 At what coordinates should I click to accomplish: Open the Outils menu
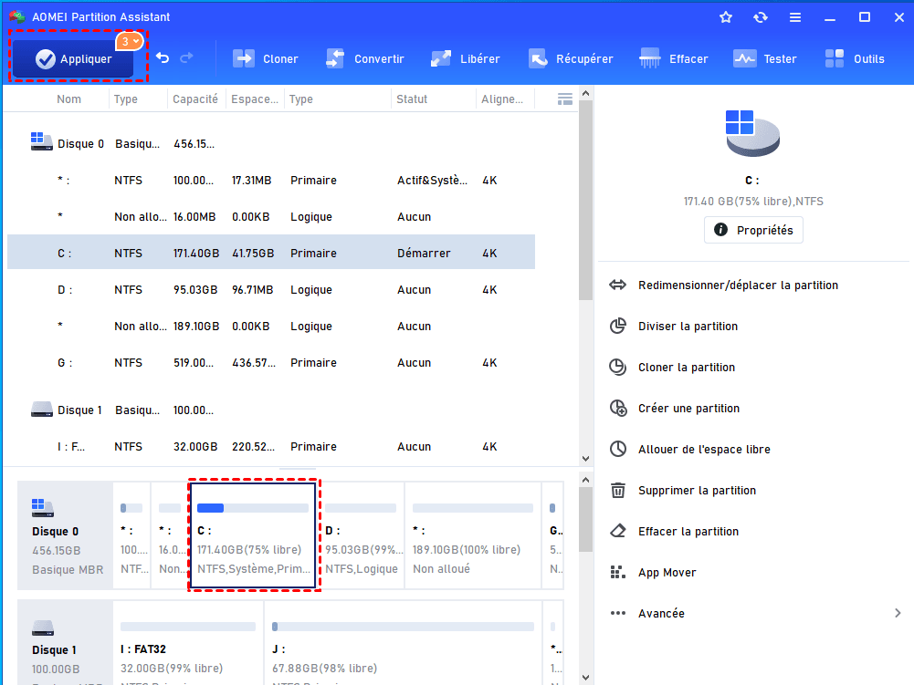tap(855, 59)
